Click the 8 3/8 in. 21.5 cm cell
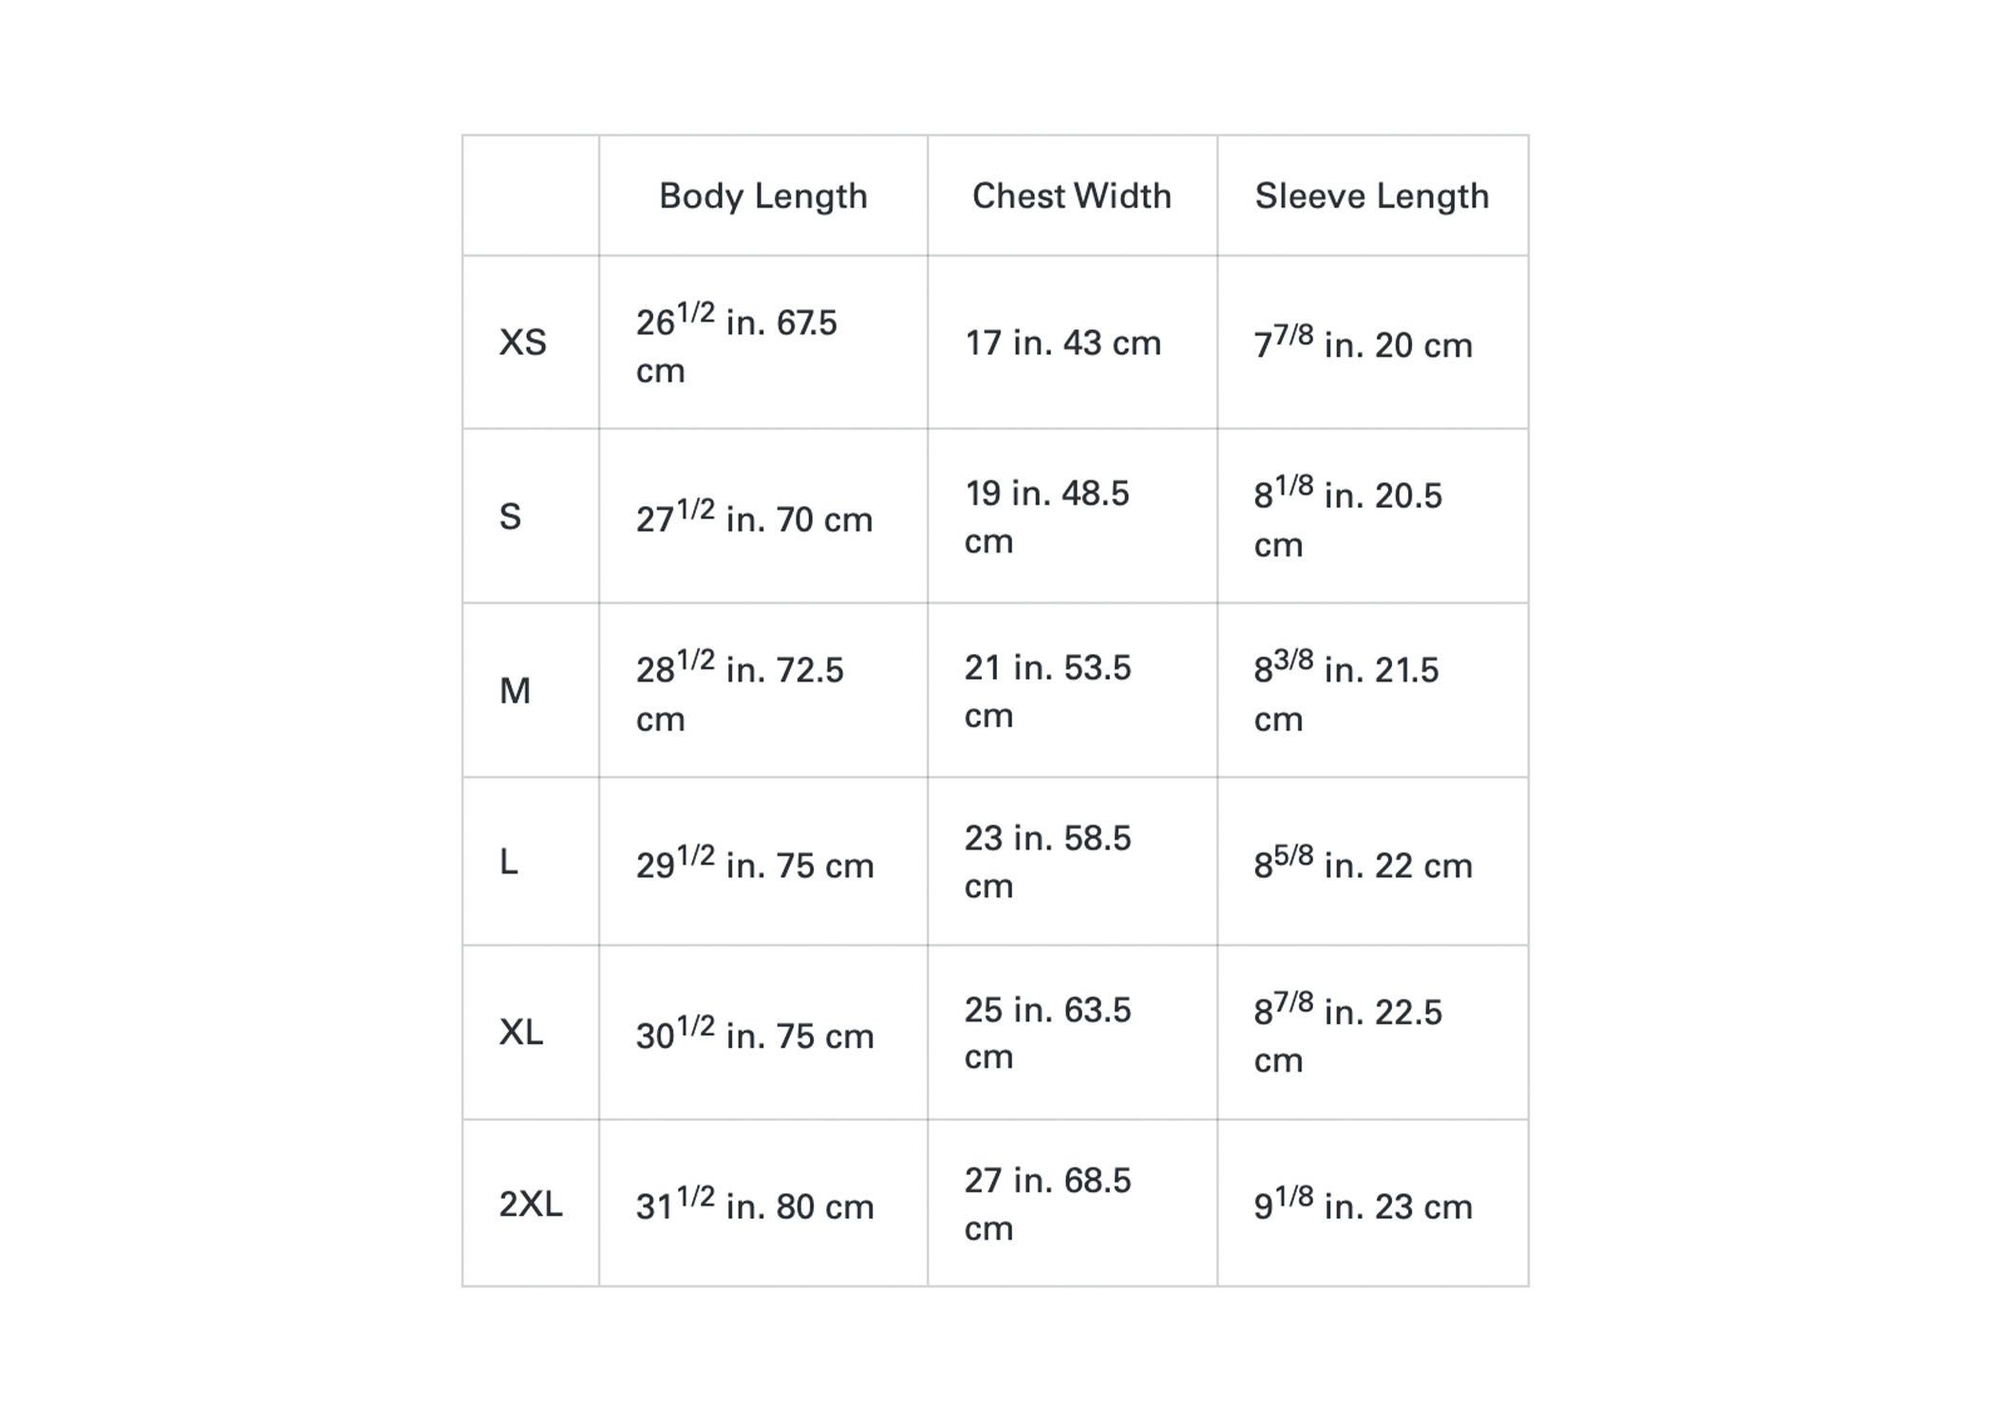Image resolution: width=1994 pixels, height=1424 pixels. coord(1372,690)
